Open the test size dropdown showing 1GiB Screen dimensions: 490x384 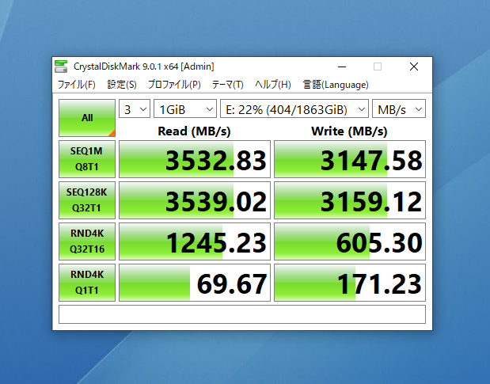click(x=185, y=108)
